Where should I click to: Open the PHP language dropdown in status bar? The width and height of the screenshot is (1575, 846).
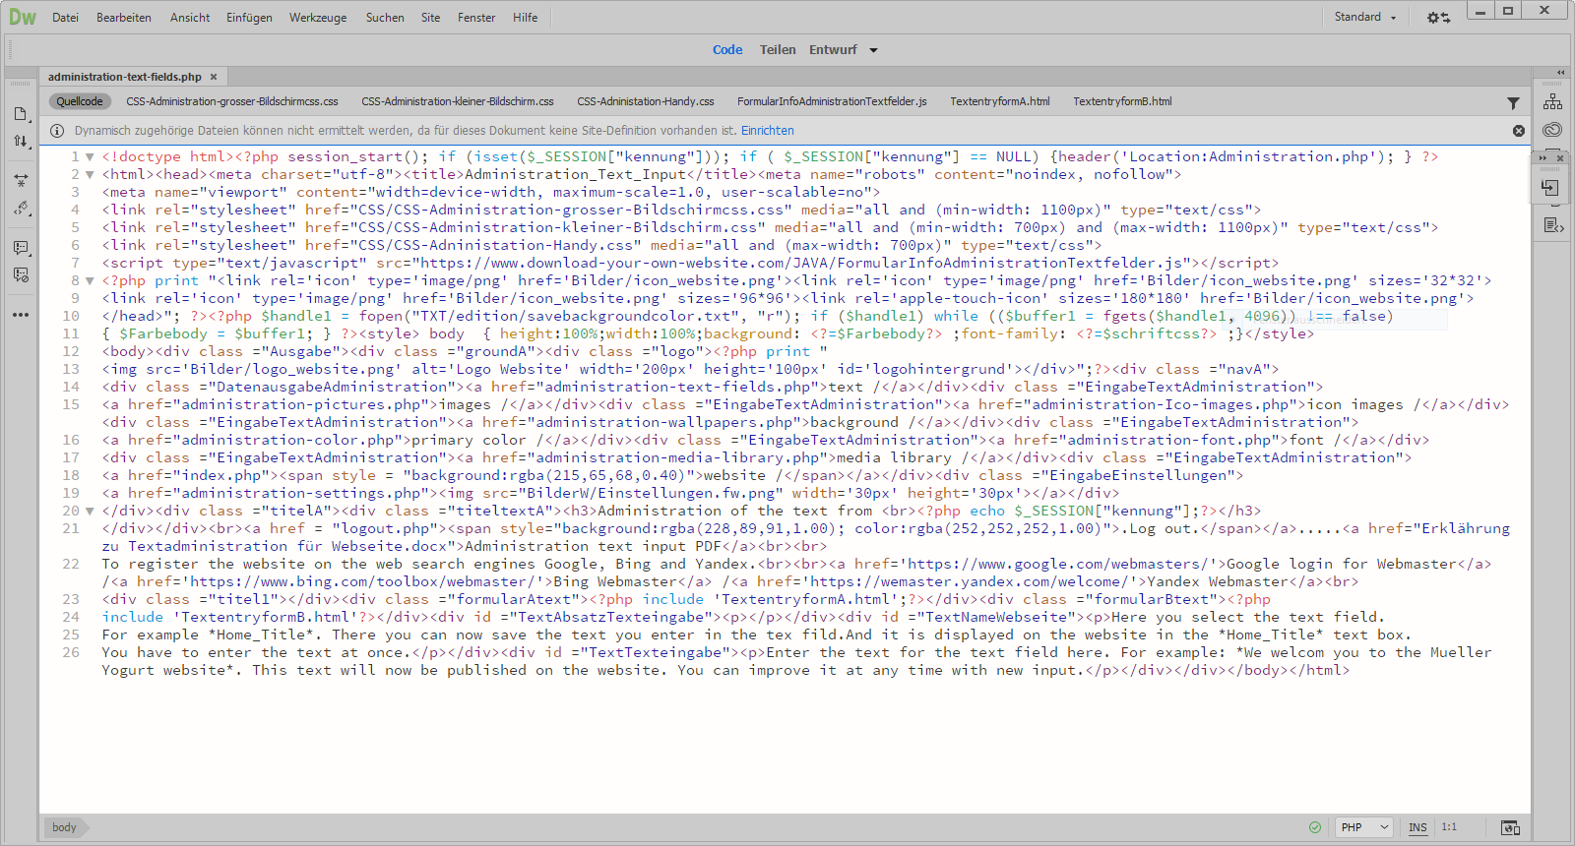1364,827
